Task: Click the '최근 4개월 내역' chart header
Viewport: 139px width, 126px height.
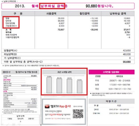Action: 64,72
